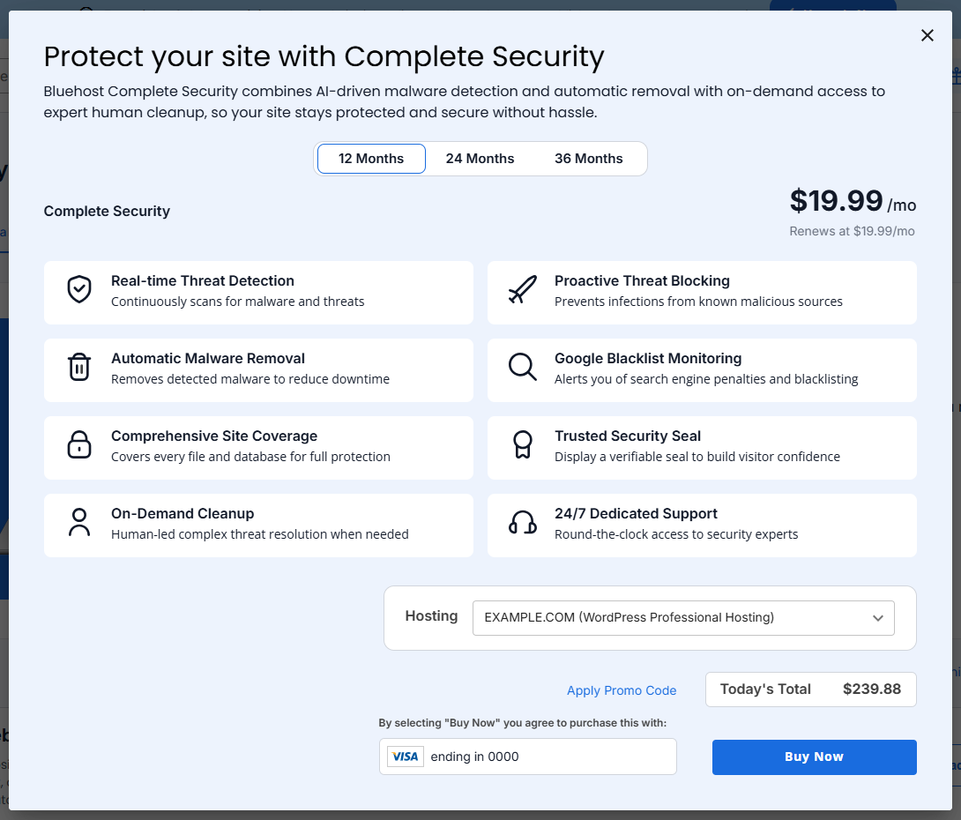Click the Complete Security plan label
This screenshot has width=961, height=820.
pyautogui.click(x=107, y=211)
